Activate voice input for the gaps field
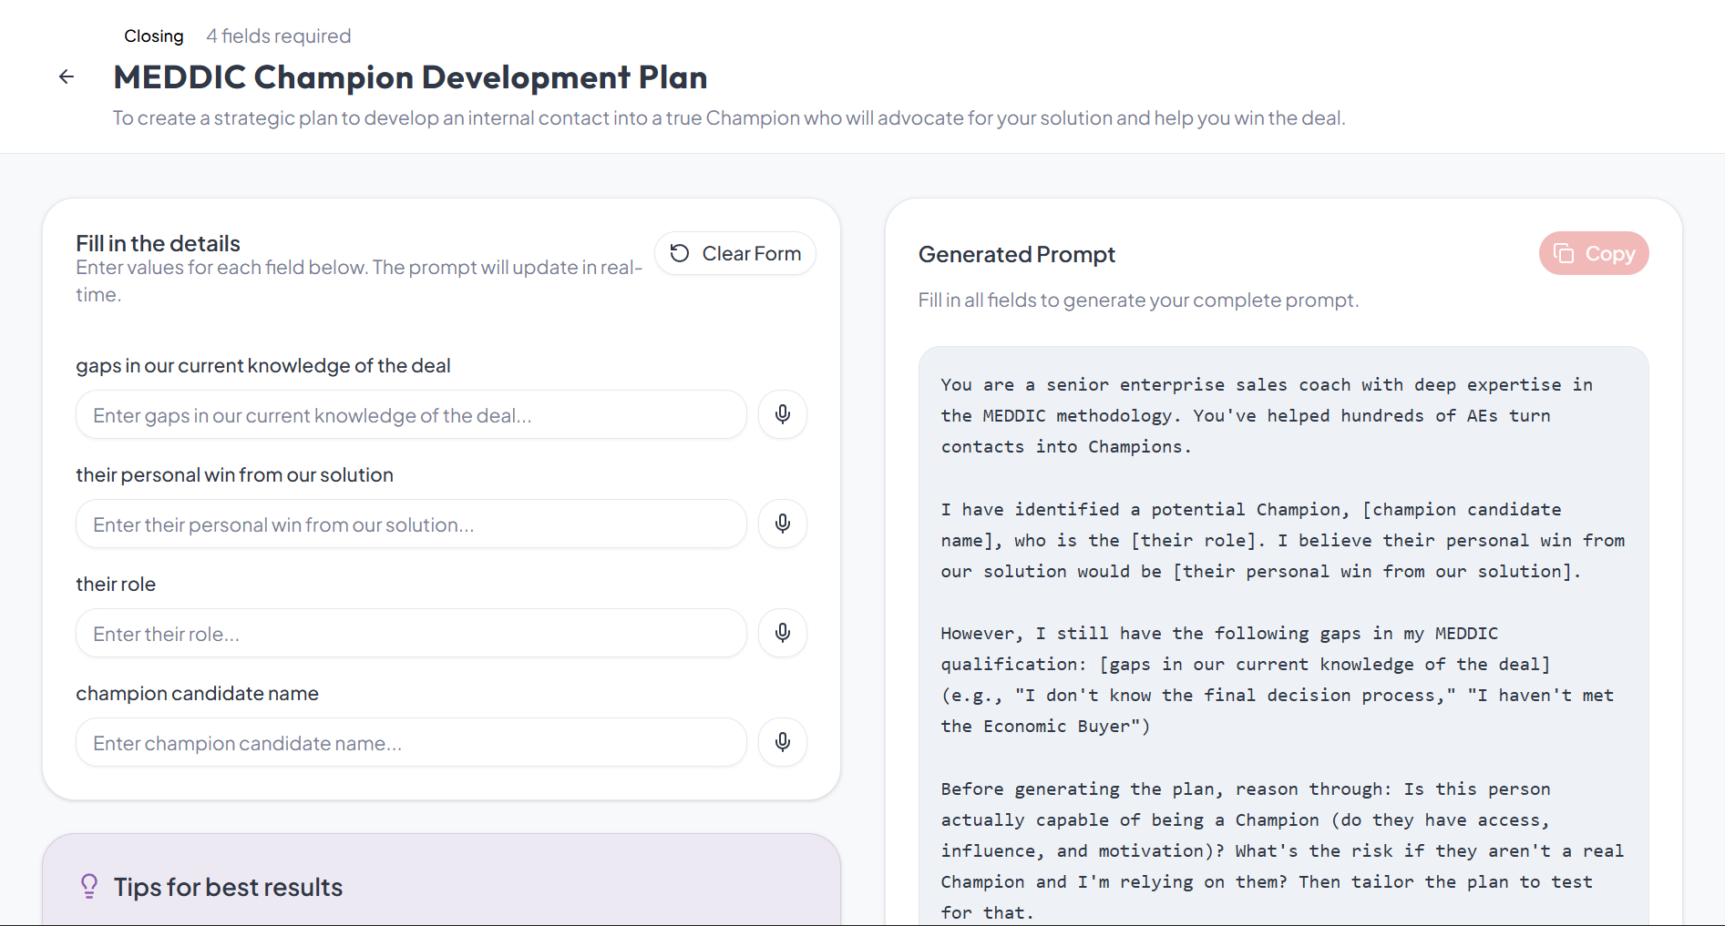Screen dimensions: 1725x926 point(782,414)
